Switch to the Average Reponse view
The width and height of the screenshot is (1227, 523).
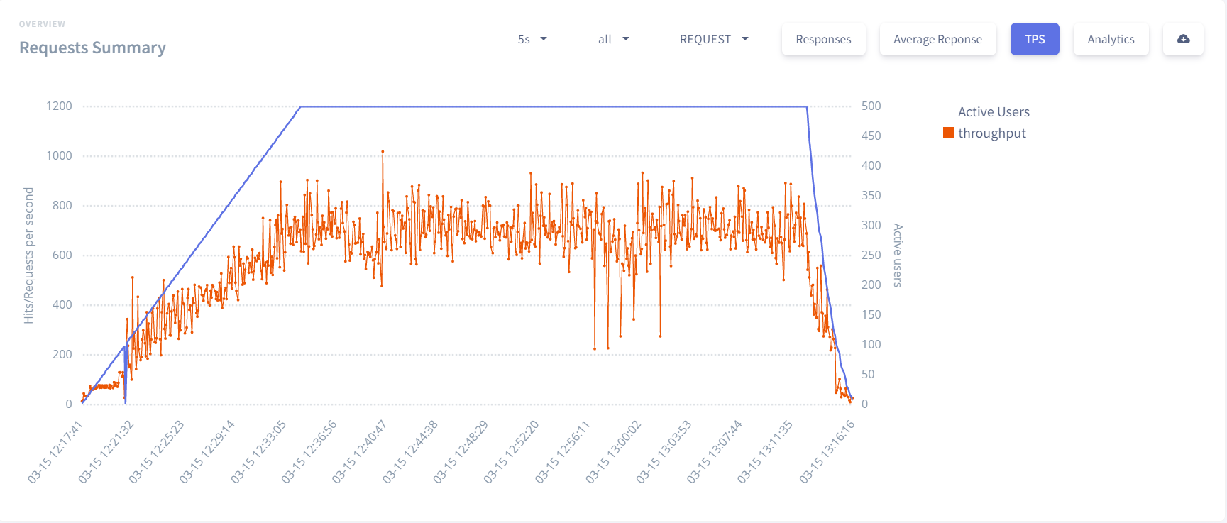click(x=937, y=39)
